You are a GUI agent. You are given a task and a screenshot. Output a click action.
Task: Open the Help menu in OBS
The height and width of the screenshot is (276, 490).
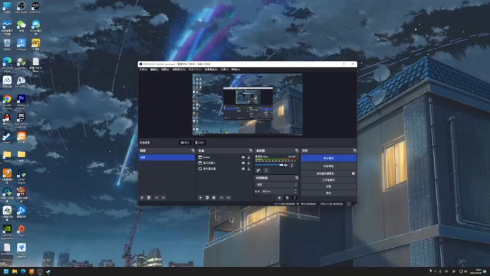coord(236,69)
